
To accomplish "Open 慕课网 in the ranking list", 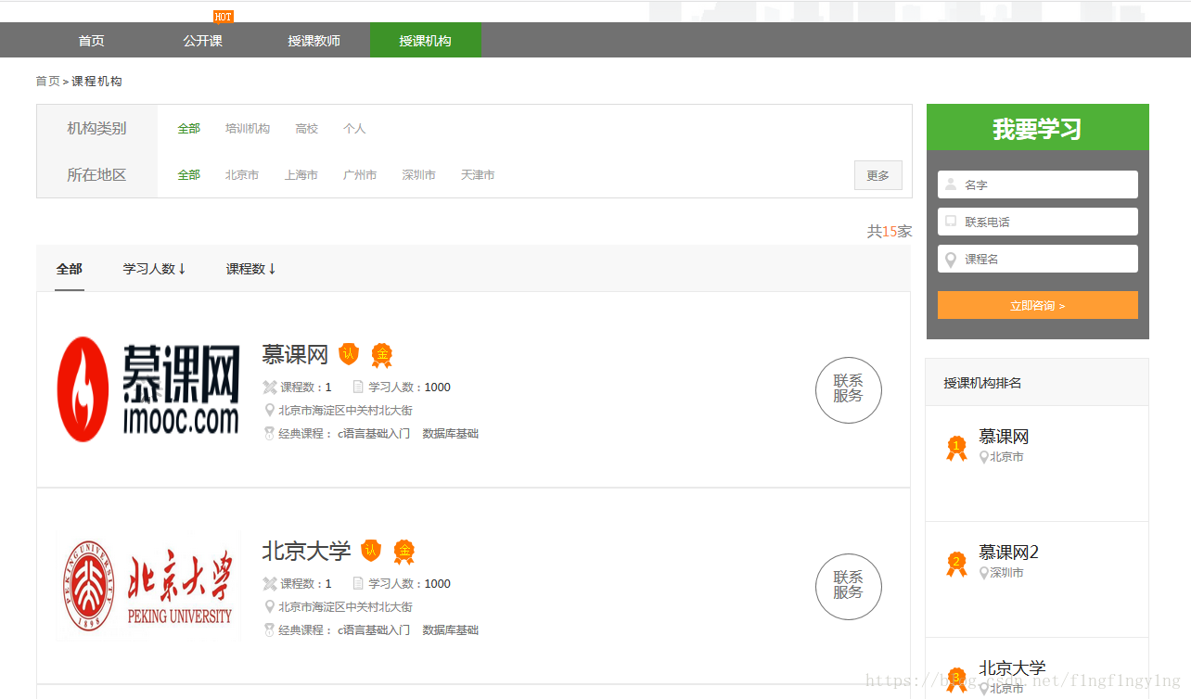I will 1004,437.
